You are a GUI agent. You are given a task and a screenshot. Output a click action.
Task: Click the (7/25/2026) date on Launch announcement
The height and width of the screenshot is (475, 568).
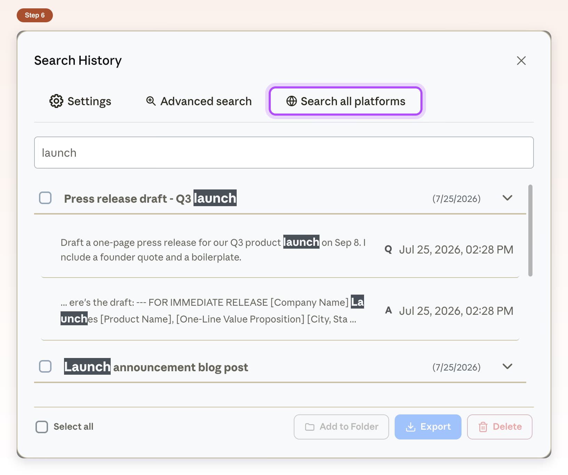456,367
